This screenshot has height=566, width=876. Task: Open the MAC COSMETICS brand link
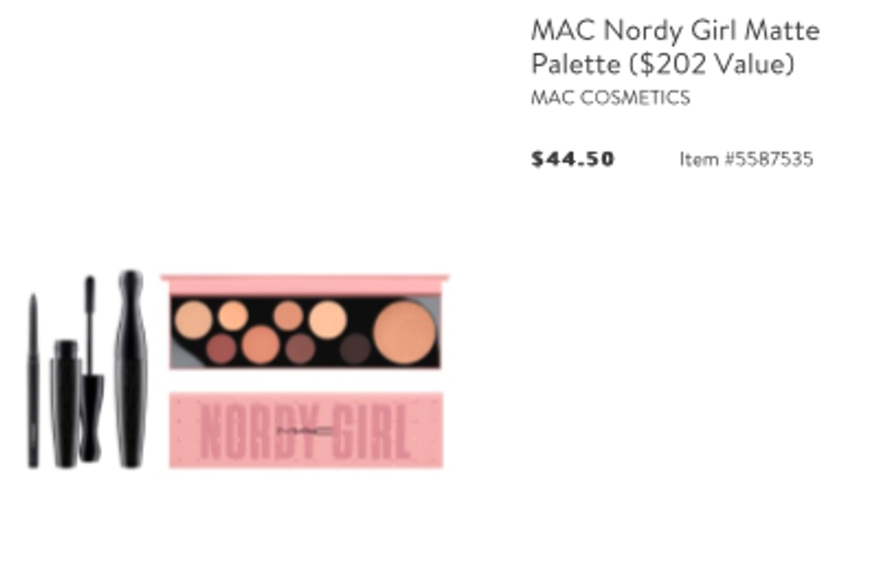point(610,97)
